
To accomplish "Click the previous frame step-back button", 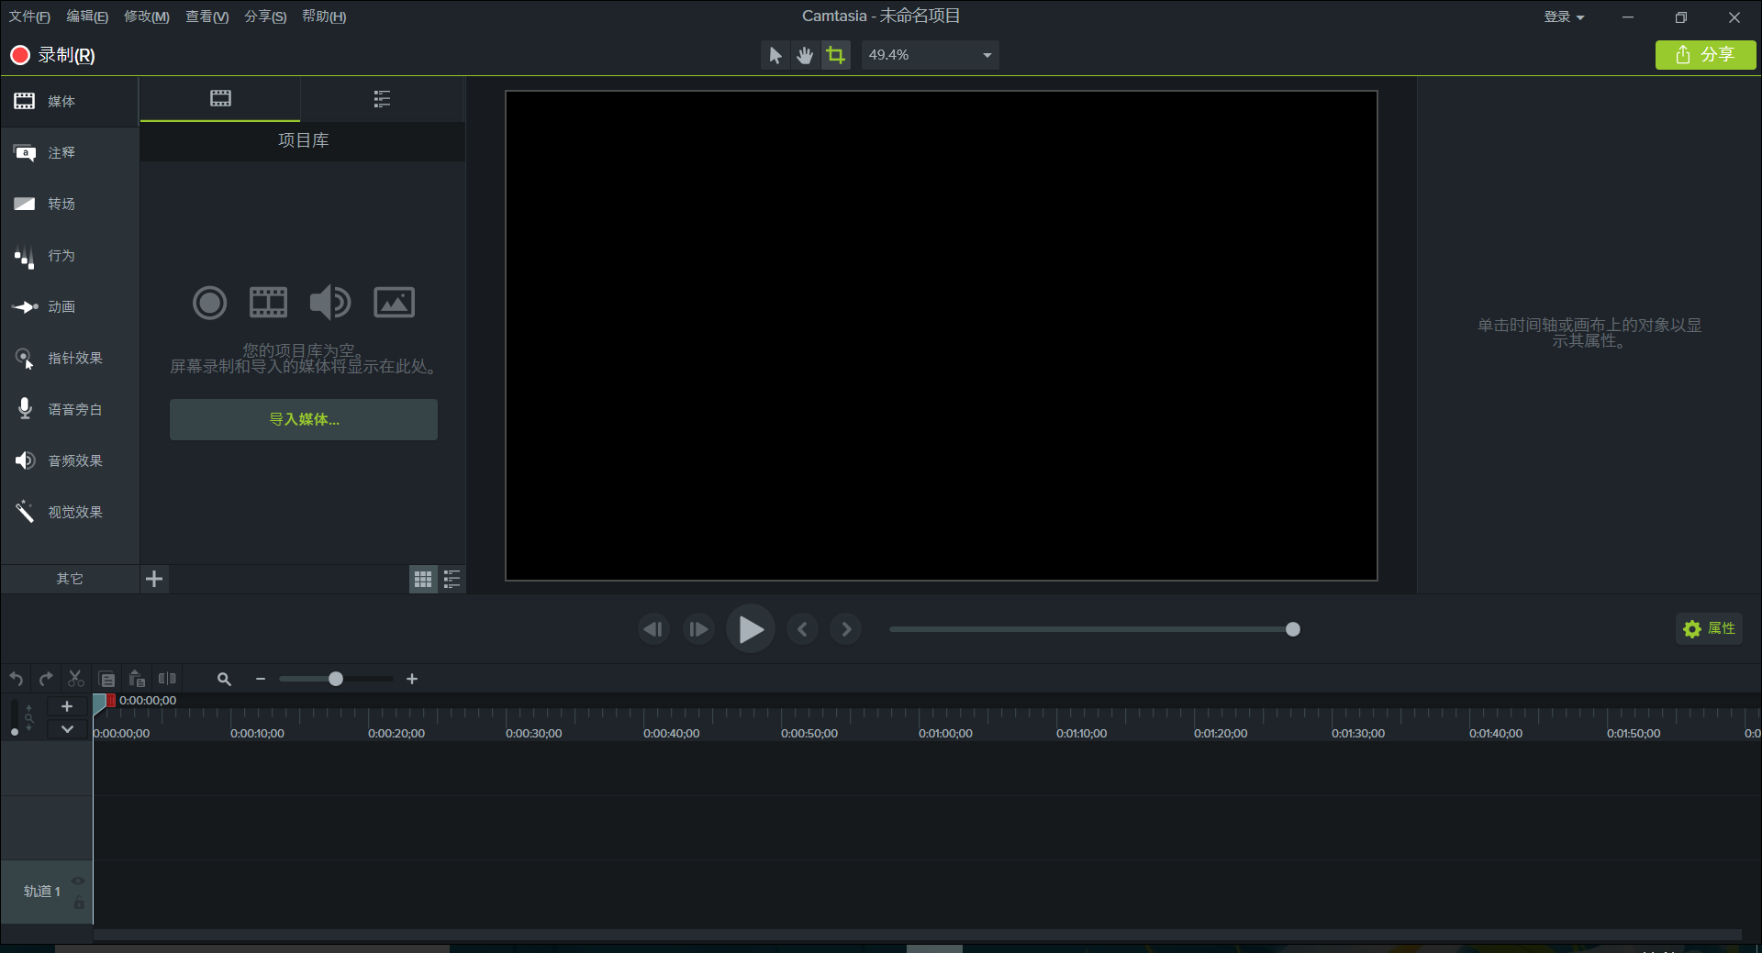I will coord(653,629).
